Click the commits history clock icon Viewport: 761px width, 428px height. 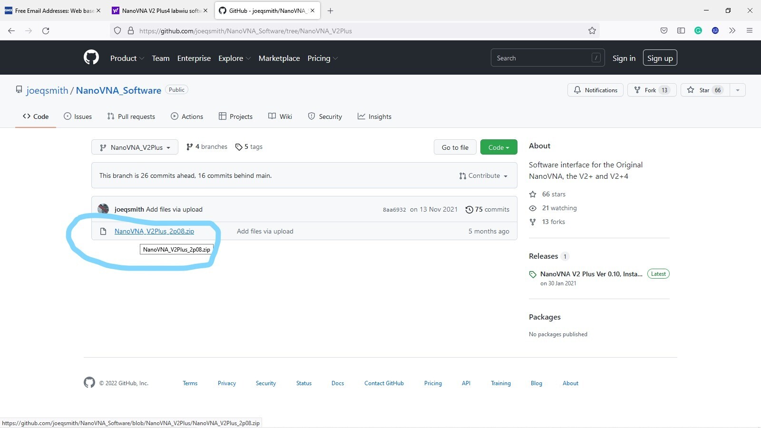[x=469, y=209]
